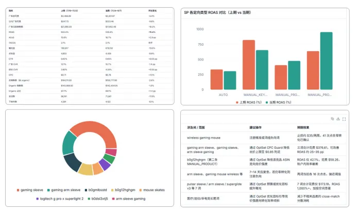Select the pink donut segment

pyautogui.click(x=111, y=152)
